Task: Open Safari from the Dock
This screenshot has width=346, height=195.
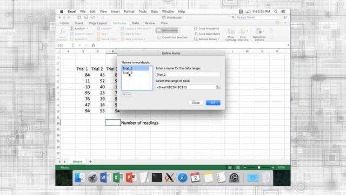Action: (183, 178)
